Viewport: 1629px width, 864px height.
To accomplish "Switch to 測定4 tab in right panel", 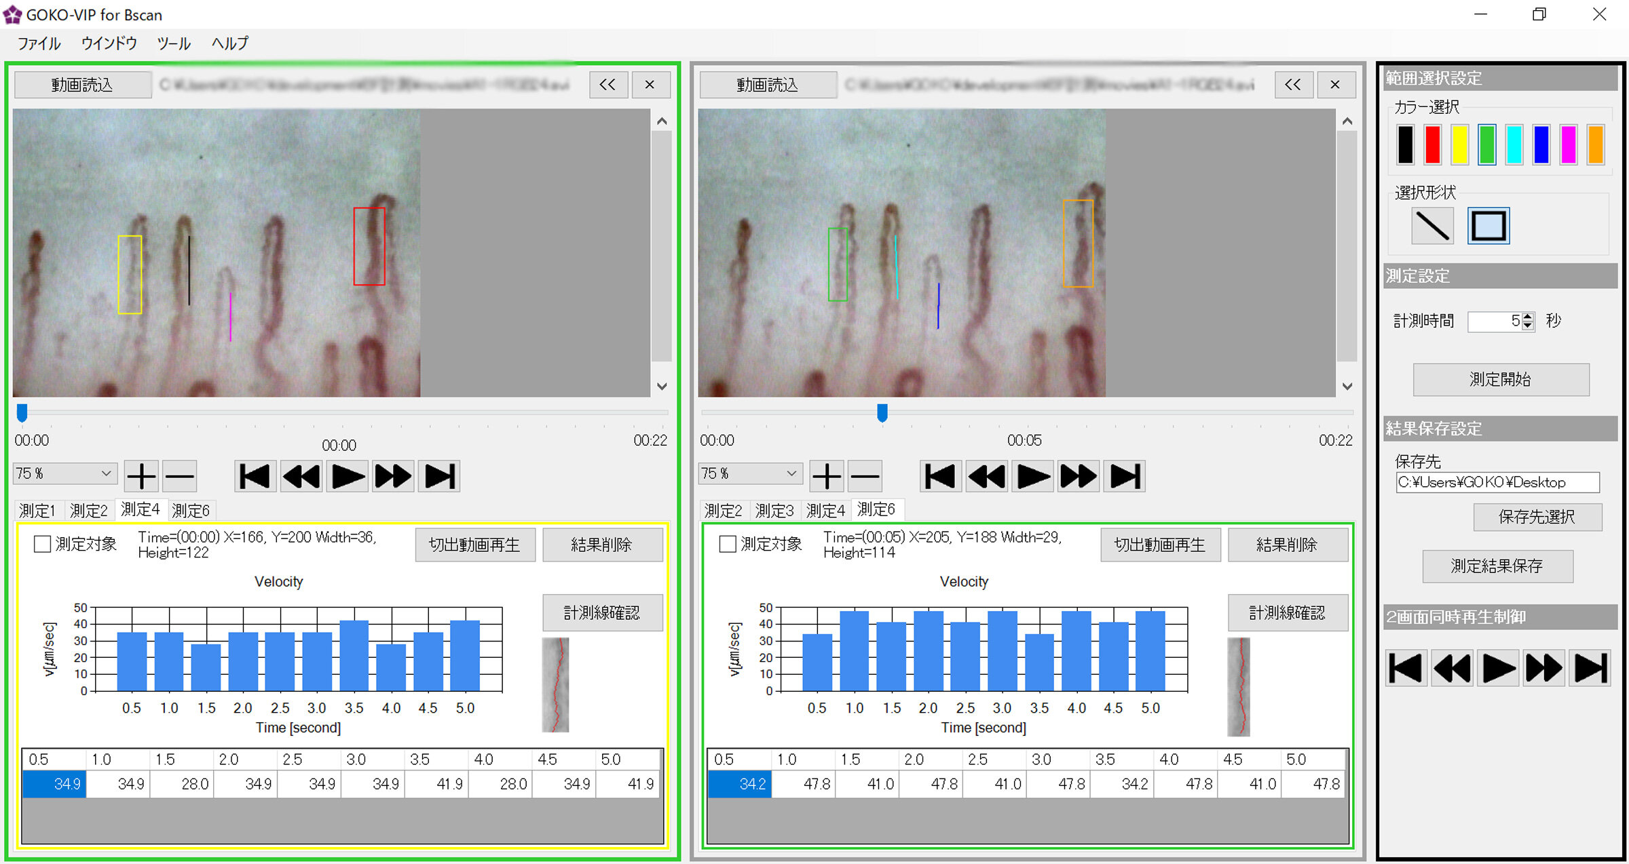I will click(825, 510).
